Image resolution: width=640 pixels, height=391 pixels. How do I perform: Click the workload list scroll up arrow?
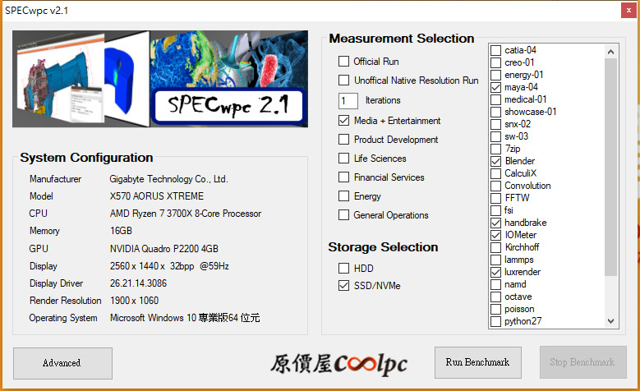pos(610,52)
